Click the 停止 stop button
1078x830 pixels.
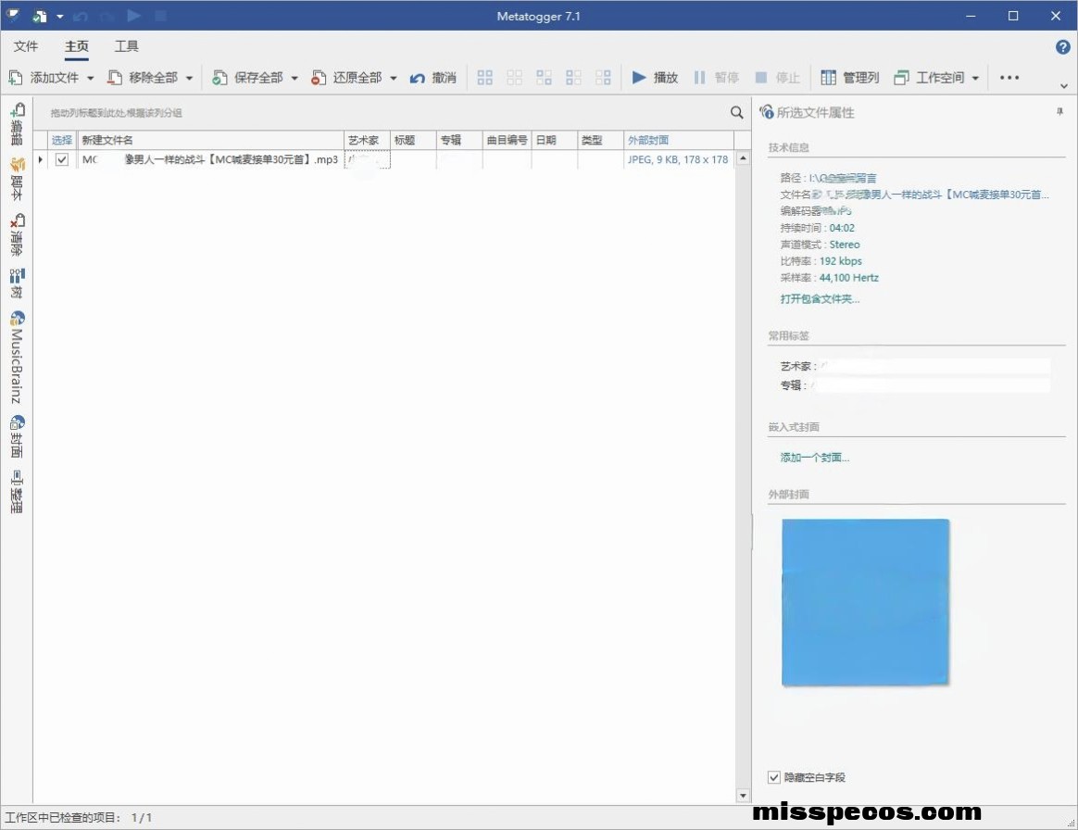pyautogui.click(x=778, y=78)
